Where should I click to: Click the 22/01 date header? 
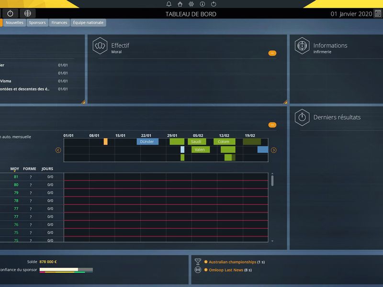146,135
